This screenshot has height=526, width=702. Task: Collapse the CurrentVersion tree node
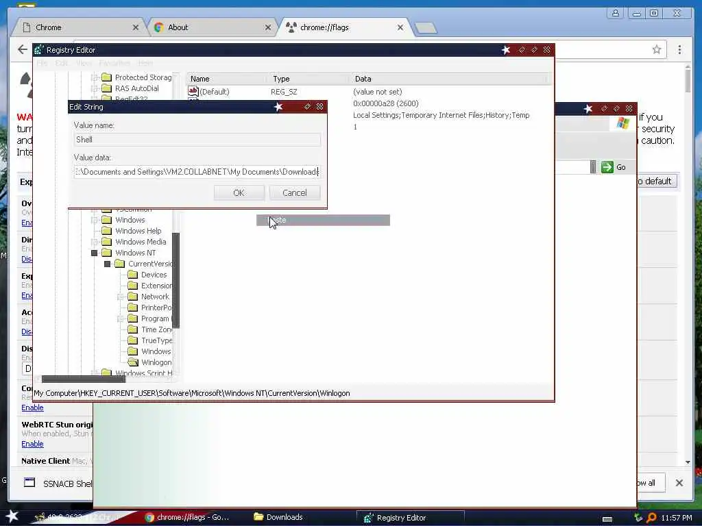pos(108,264)
